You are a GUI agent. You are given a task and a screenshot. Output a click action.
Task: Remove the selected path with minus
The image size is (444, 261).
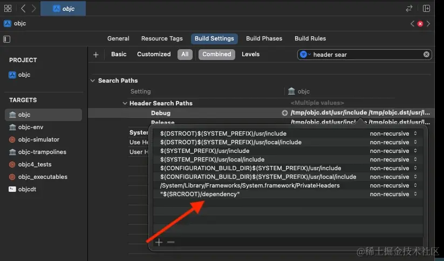tap(170, 242)
